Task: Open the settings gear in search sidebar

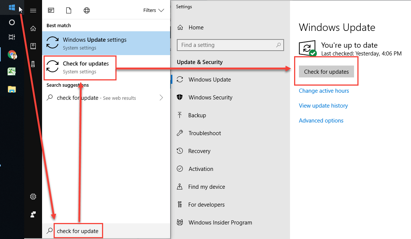Action: click(33, 197)
